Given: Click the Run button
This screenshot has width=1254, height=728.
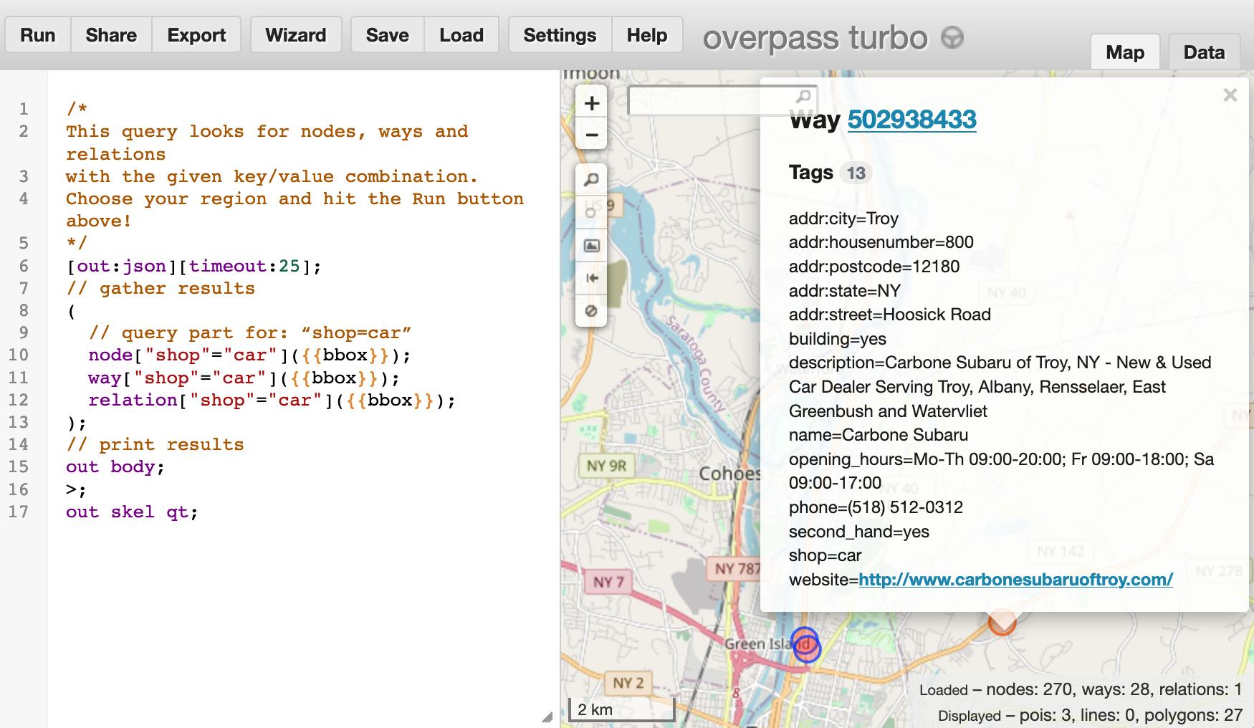Looking at the screenshot, I should (x=38, y=35).
